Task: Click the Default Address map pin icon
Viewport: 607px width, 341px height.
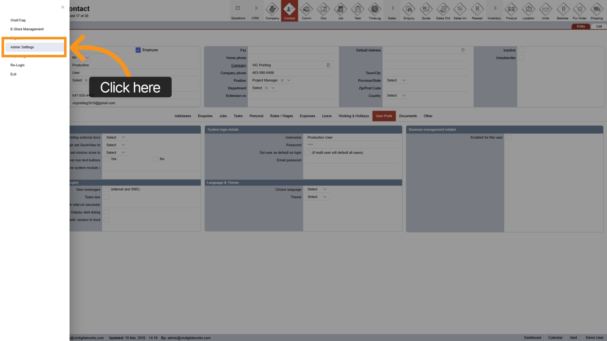Action: pyautogui.click(x=463, y=50)
